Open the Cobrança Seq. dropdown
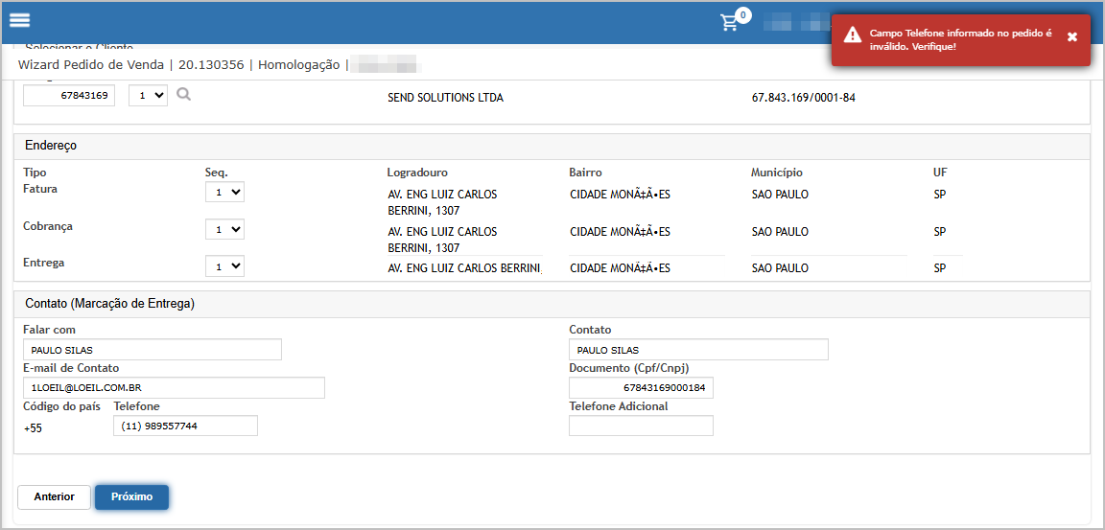 pos(224,230)
